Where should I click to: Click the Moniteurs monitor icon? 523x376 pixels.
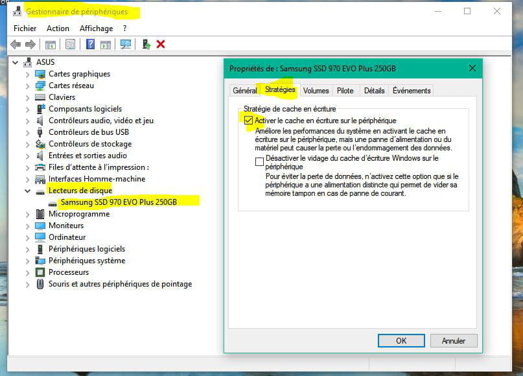40,226
